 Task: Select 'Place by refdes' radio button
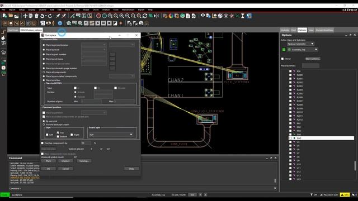tap(44, 80)
